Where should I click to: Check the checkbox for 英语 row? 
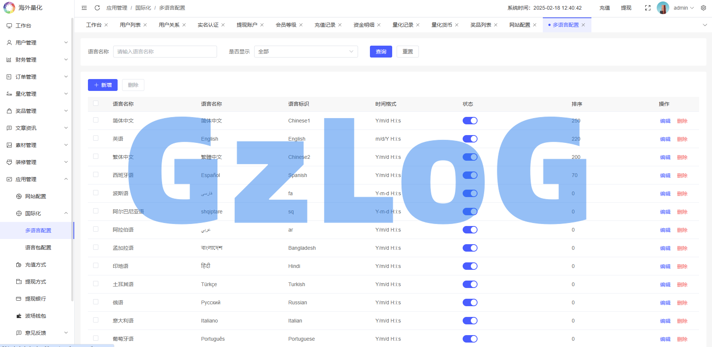coord(96,138)
